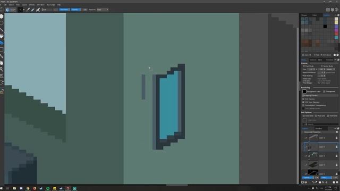
Task: Select the Pixel Mode radio button
Action: (x=304, y=66)
